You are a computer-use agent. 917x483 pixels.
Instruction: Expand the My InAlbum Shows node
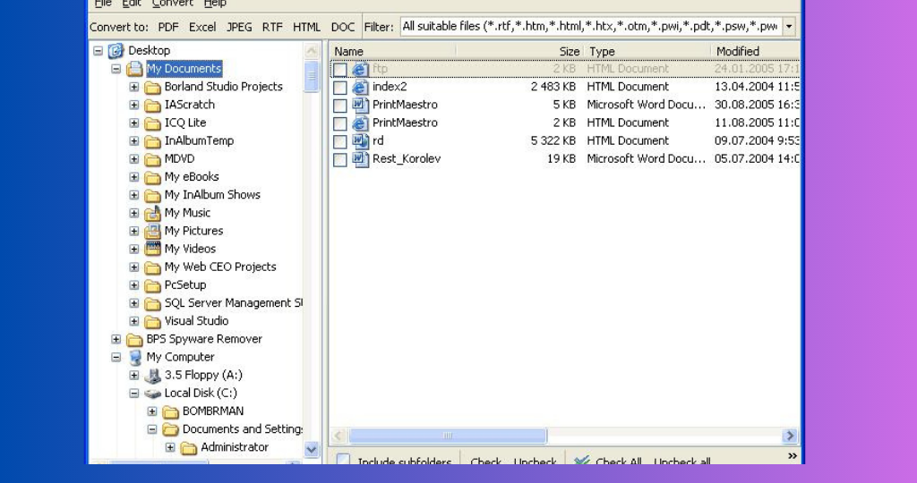click(134, 195)
